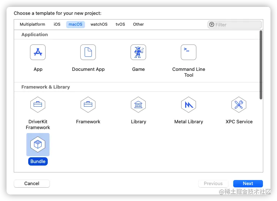Open the watchOS tab
Screen dimensions: 277x201
click(x=99, y=24)
